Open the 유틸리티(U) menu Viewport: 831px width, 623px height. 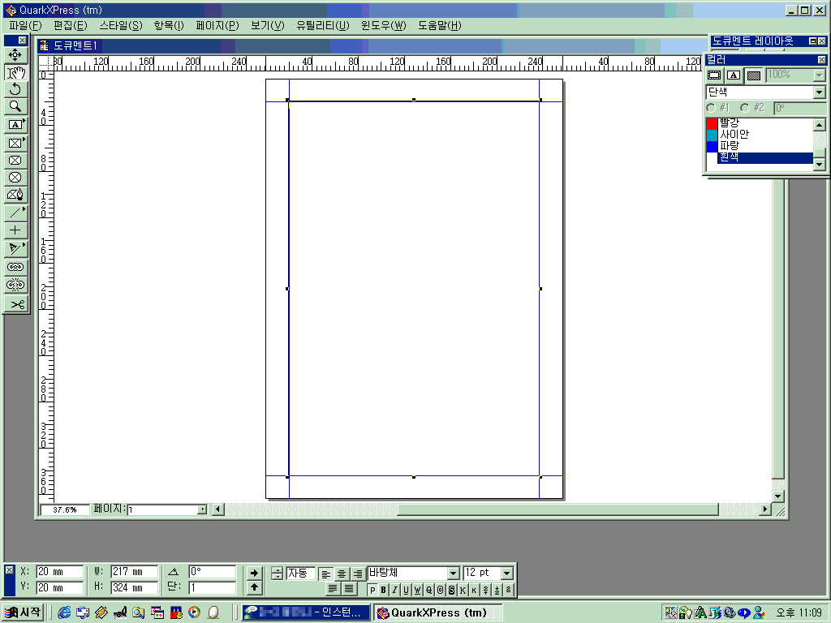(x=322, y=26)
